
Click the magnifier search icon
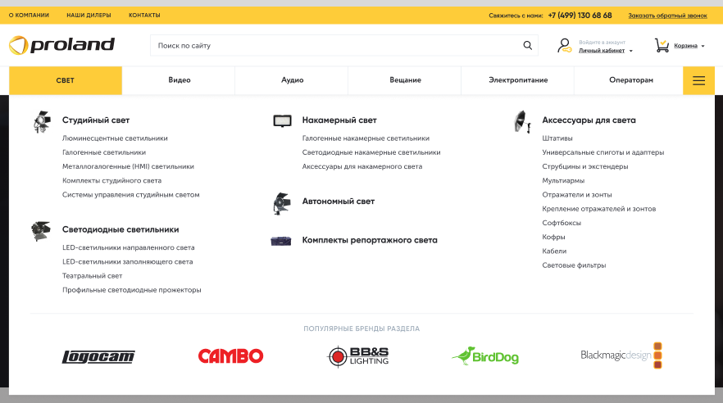click(527, 46)
